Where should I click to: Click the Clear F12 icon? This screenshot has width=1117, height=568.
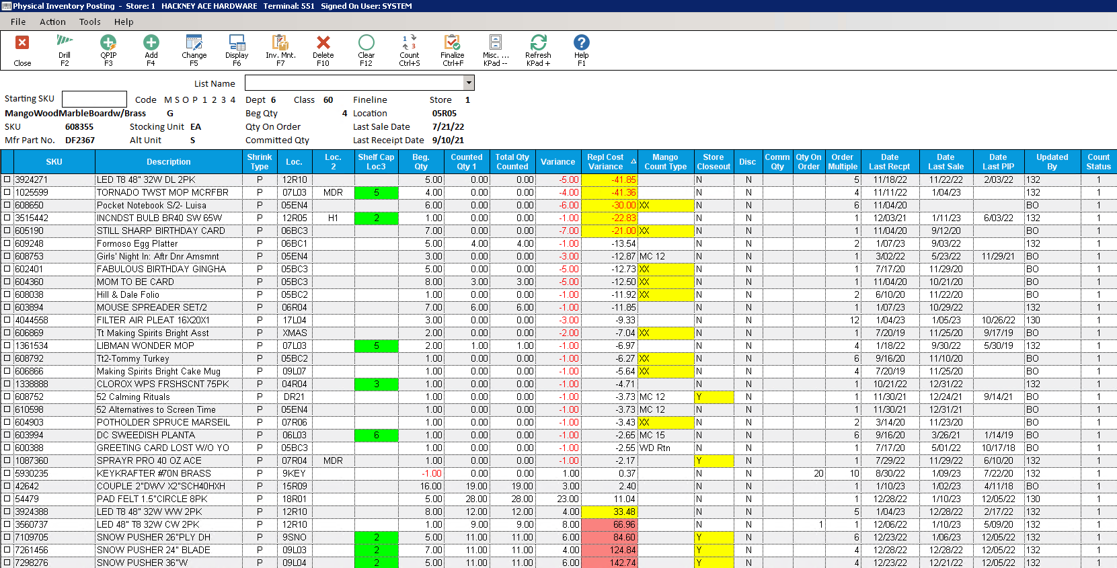[x=367, y=50]
